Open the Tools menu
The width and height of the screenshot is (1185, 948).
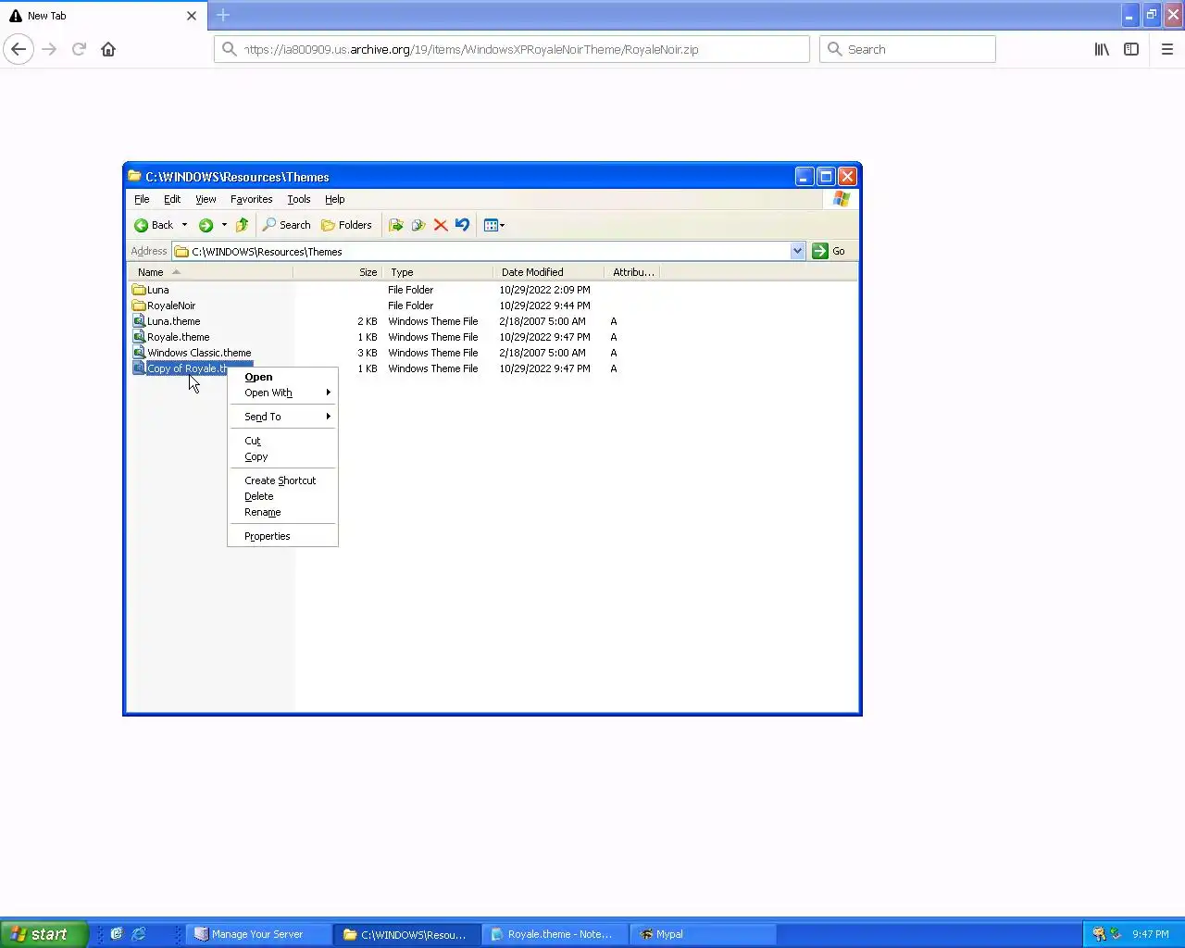(x=298, y=199)
